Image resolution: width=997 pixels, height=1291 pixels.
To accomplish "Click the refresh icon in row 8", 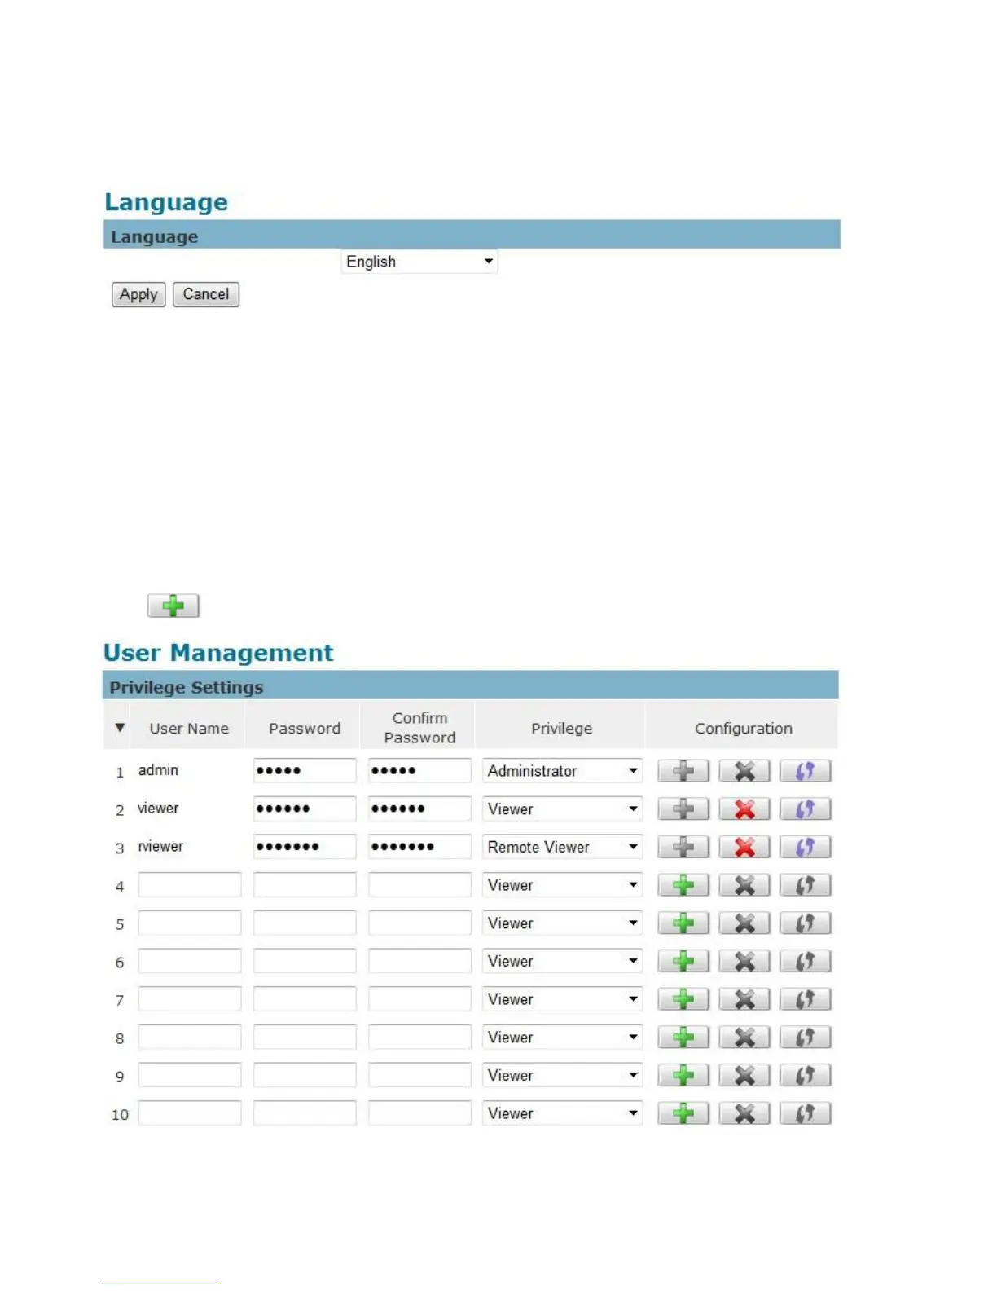I will pos(806,1038).
